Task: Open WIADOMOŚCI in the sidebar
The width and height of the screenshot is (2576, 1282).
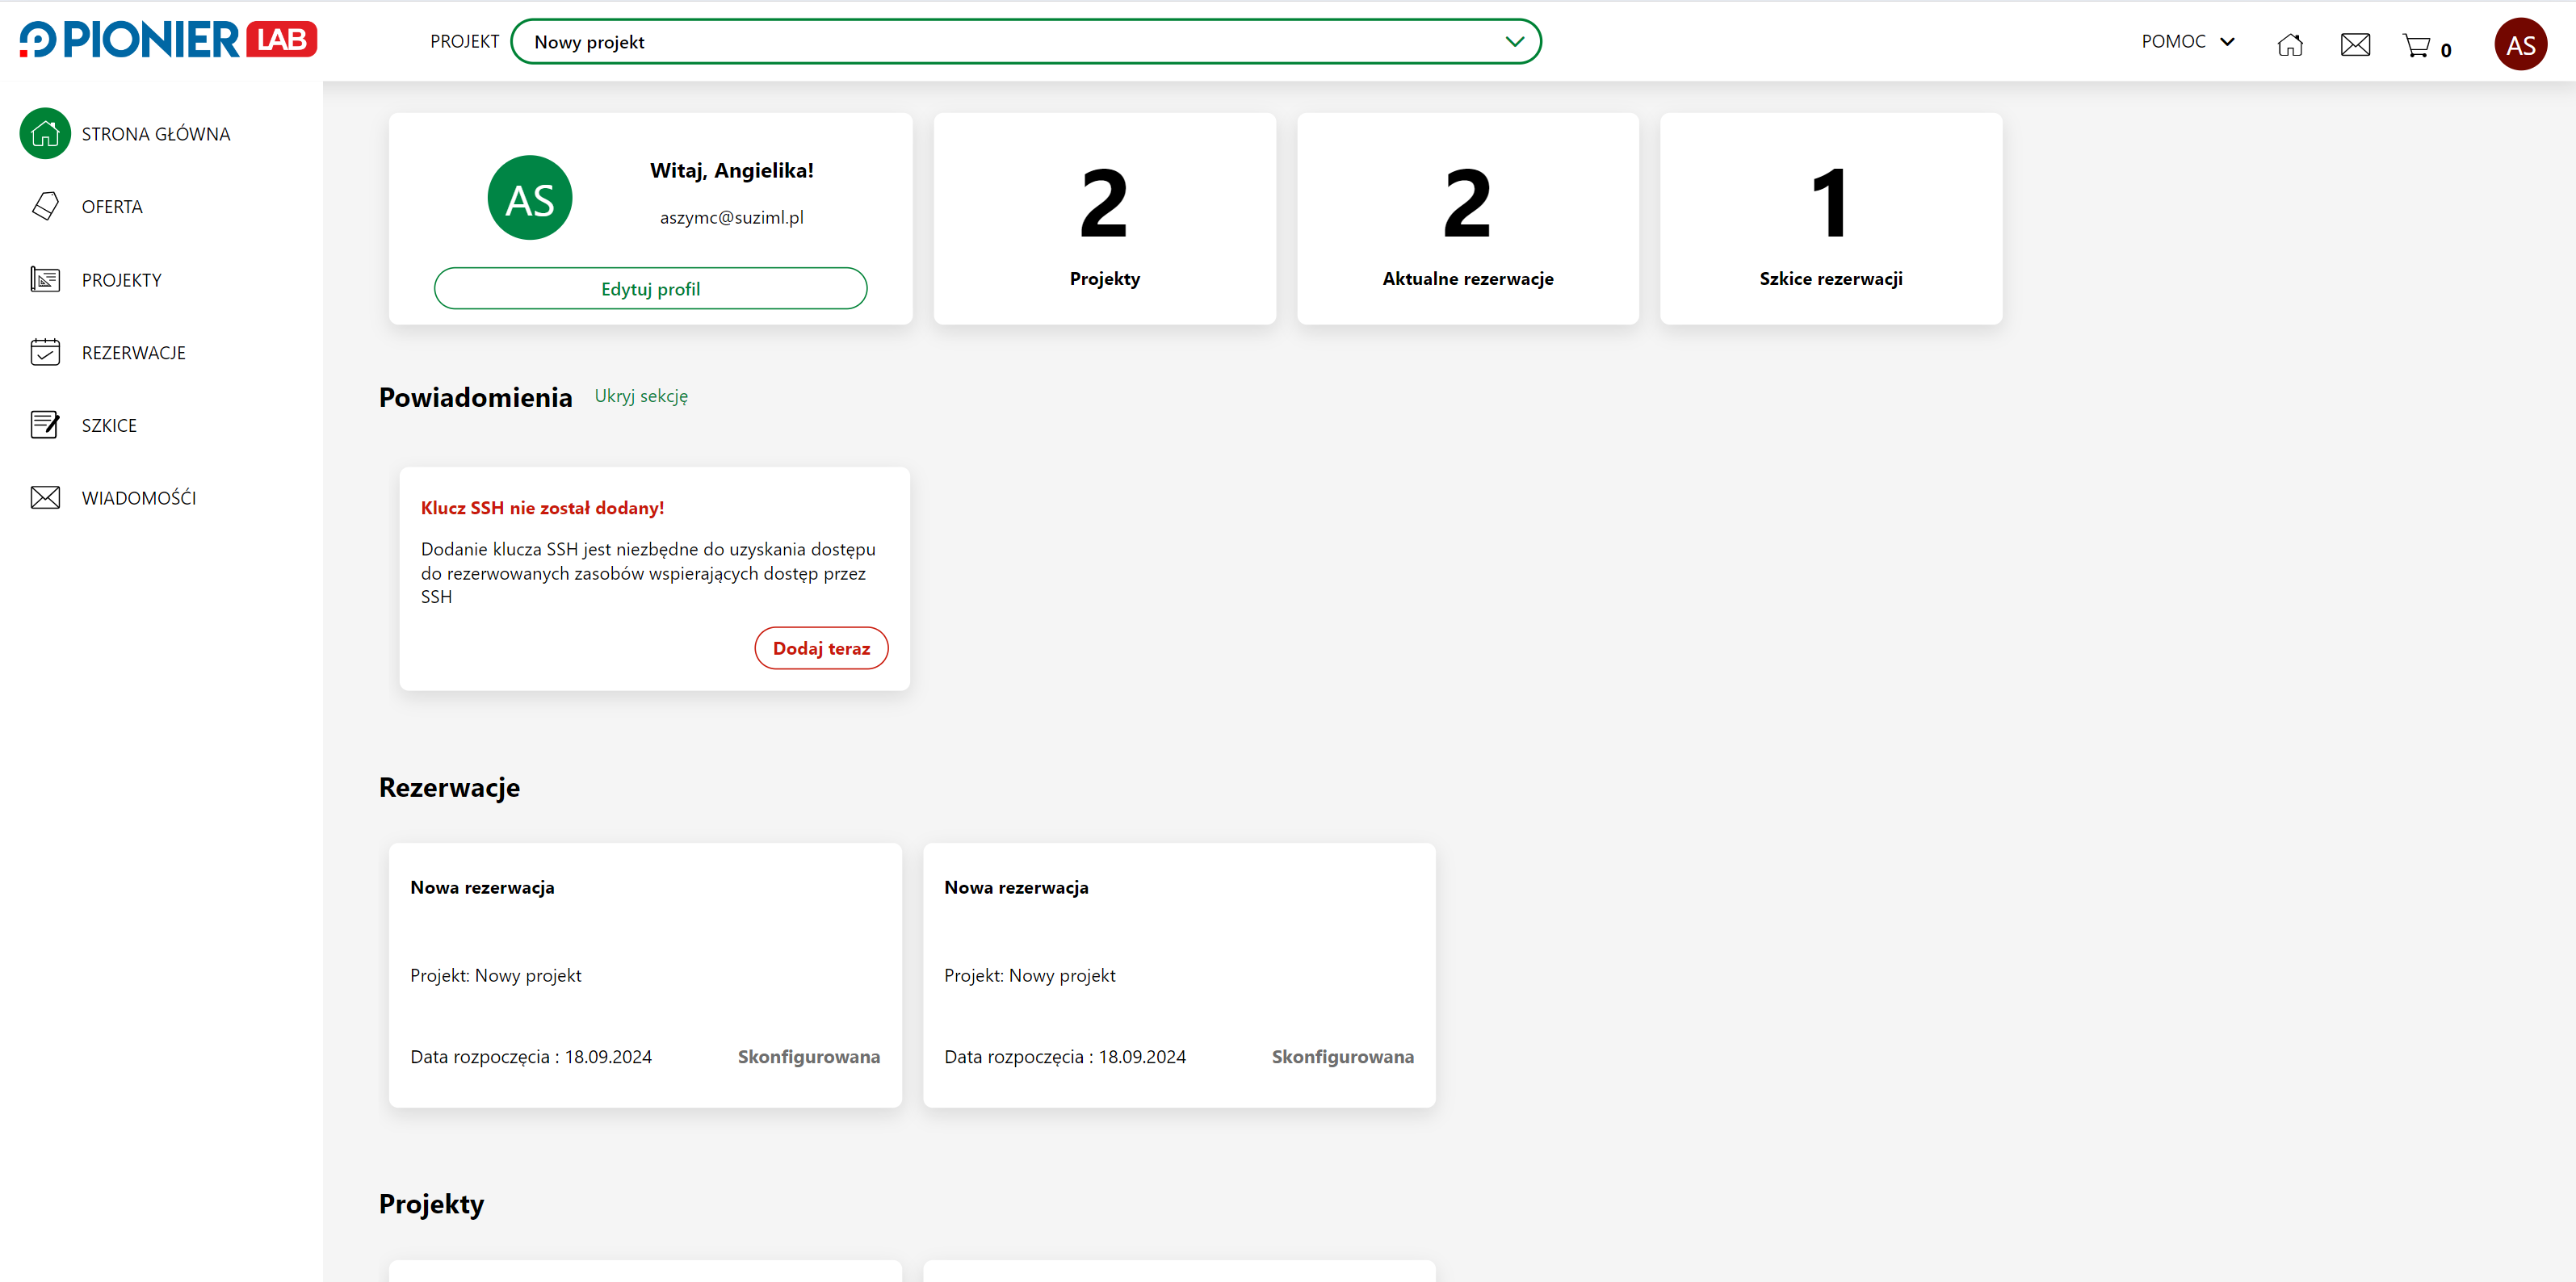Action: click(x=139, y=498)
